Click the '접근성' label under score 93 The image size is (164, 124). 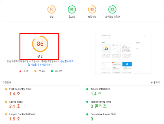[x=72, y=17]
